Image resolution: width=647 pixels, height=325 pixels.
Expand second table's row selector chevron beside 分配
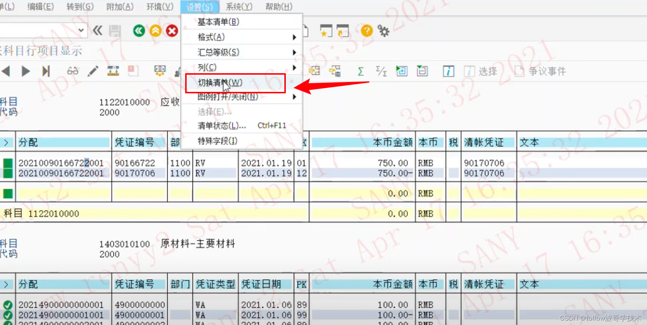pos(6,284)
